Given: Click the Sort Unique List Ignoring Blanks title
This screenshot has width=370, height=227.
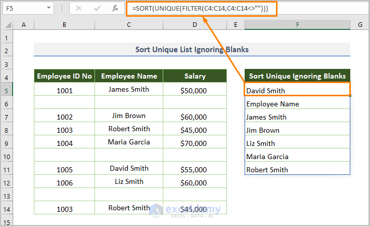Looking at the screenshot, I should point(192,50).
